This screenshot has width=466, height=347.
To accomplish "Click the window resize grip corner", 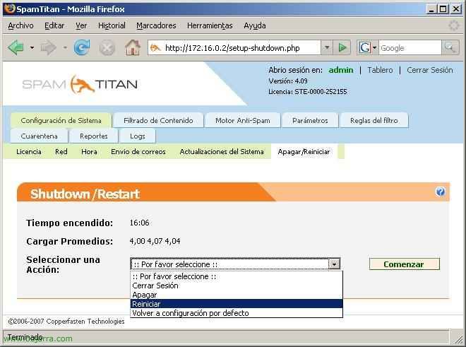I will click(x=459, y=339).
